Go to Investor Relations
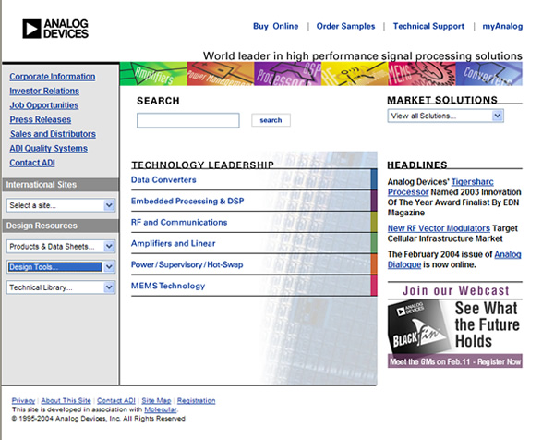554x440 pixels. coord(44,91)
